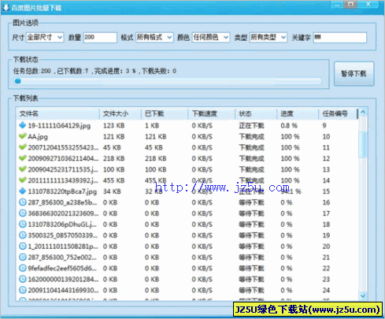Open the 尺寸 size dropdown

tap(45, 38)
